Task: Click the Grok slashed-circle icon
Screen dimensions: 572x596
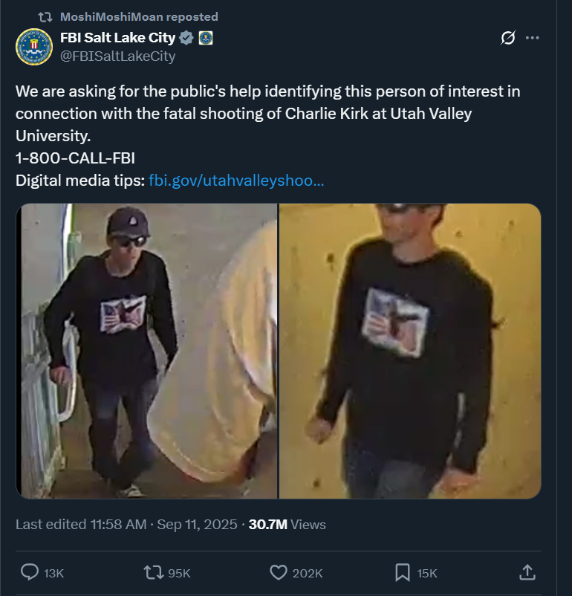Action: [508, 38]
